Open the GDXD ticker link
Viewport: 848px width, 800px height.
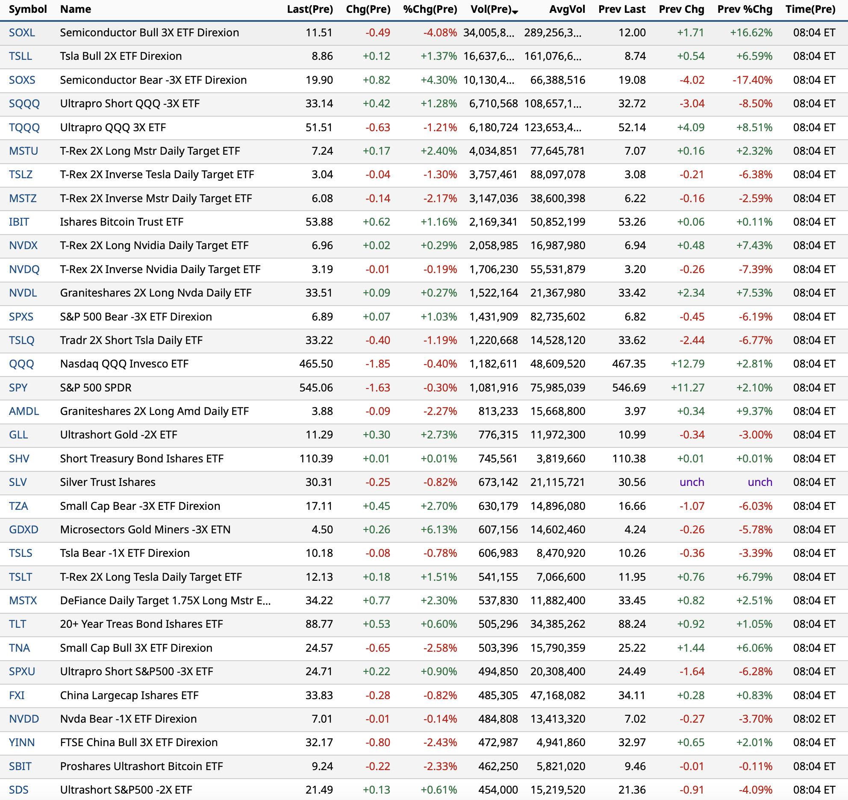tap(24, 530)
